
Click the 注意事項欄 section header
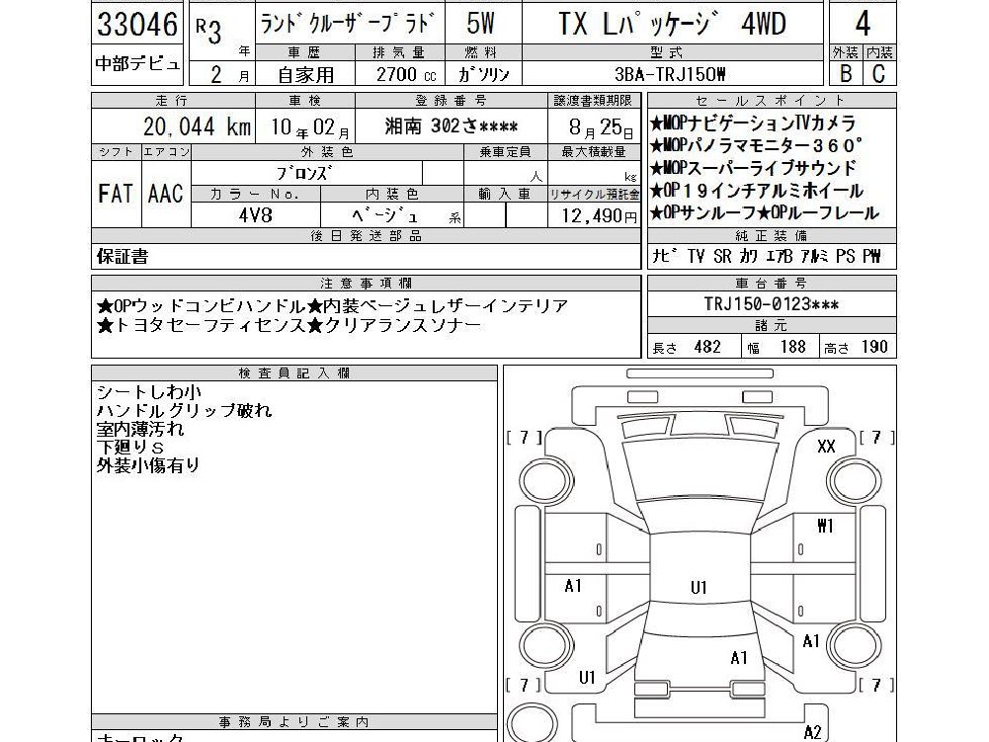click(366, 284)
